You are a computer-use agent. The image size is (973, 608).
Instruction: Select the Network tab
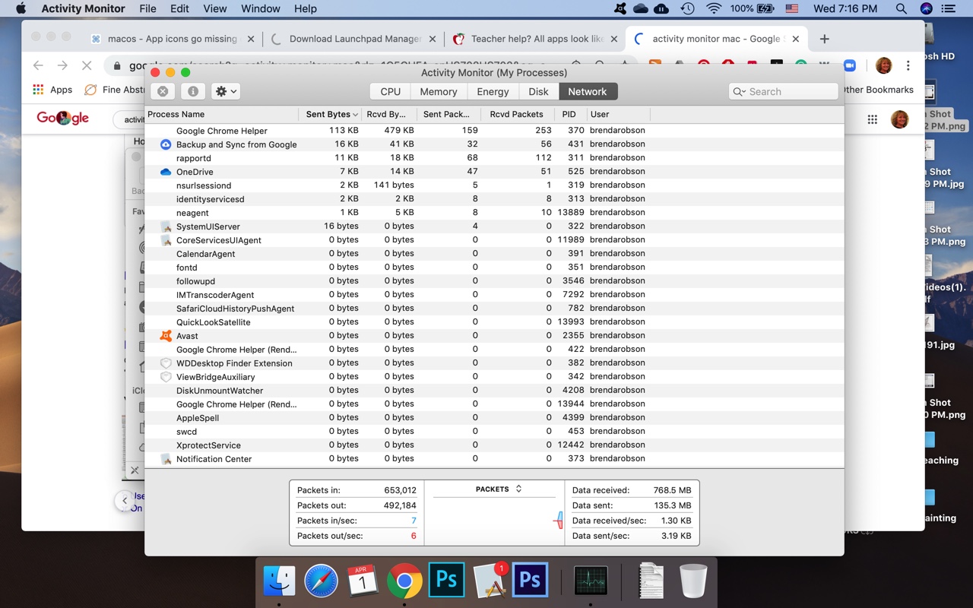588,91
